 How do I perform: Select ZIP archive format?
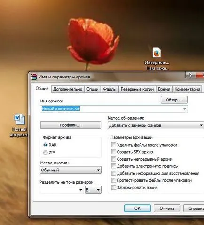46,152
